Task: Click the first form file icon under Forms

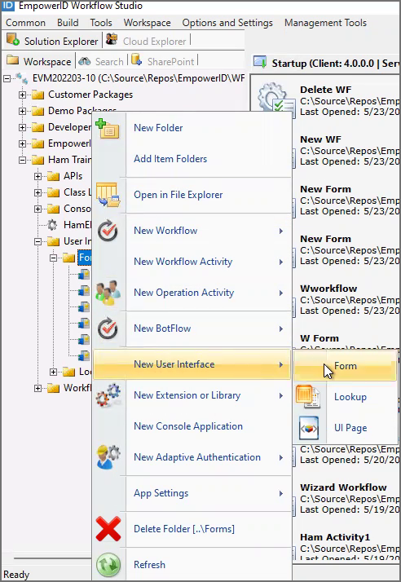Action: 84,275
